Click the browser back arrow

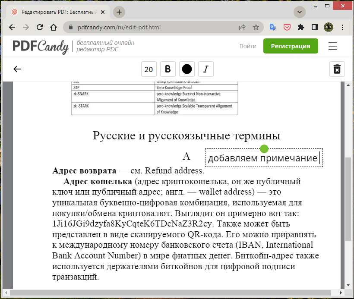click(x=12, y=27)
